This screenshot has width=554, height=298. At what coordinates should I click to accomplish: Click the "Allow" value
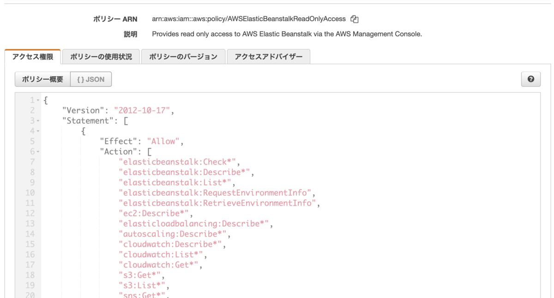(163, 141)
